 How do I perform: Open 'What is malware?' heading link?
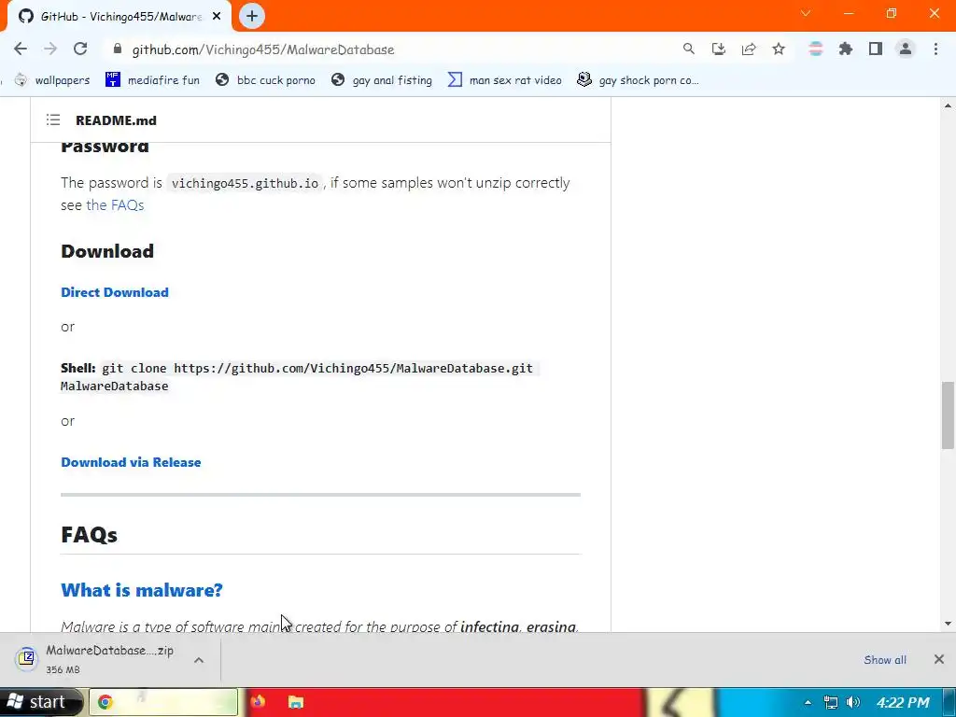click(142, 590)
